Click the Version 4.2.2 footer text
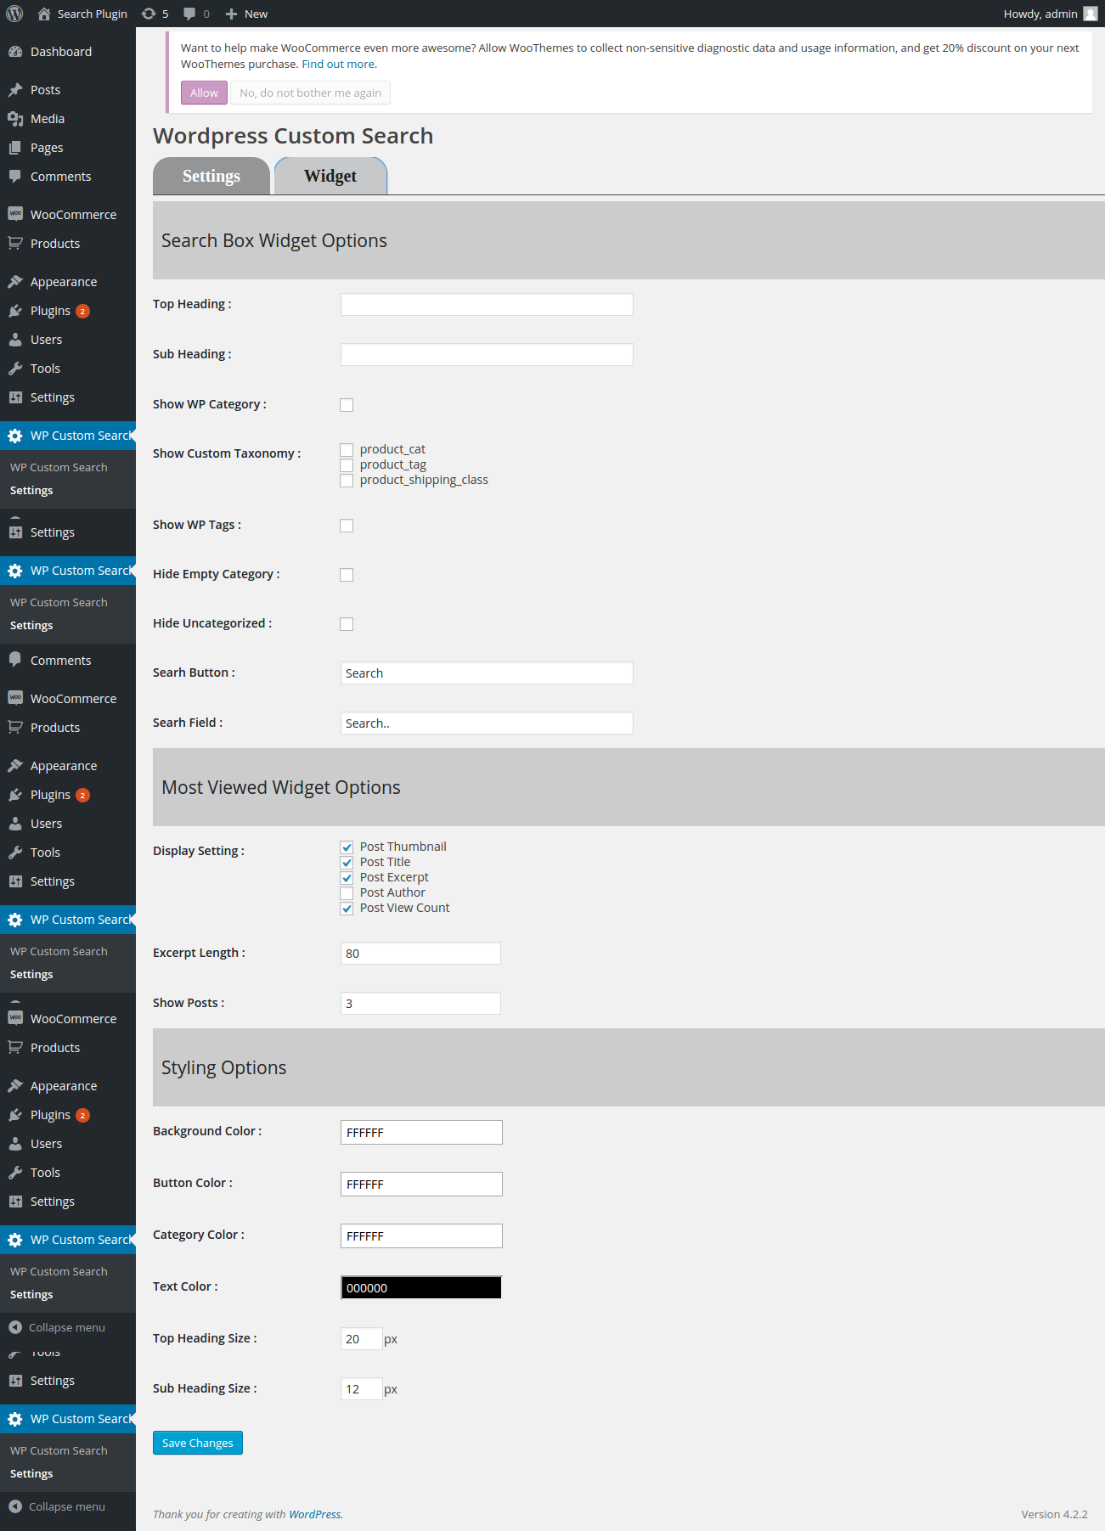This screenshot has width=1105, height=1531. (1054, 1514)
